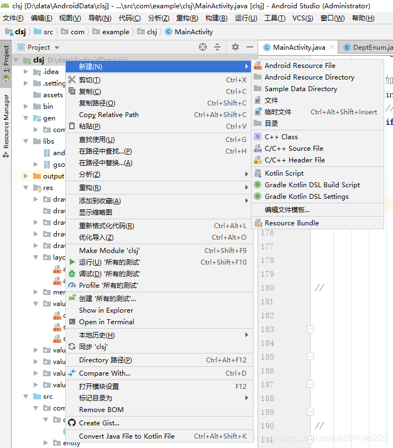Choose Copy Relative Path
Image resolution: width=393 pixels, height=448 pixels.
point(159,114)
